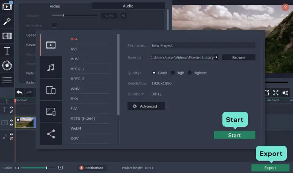Screen dimensions: 293x173
Task: Click the zoom out scale icon
Action: tap(17, 168)
